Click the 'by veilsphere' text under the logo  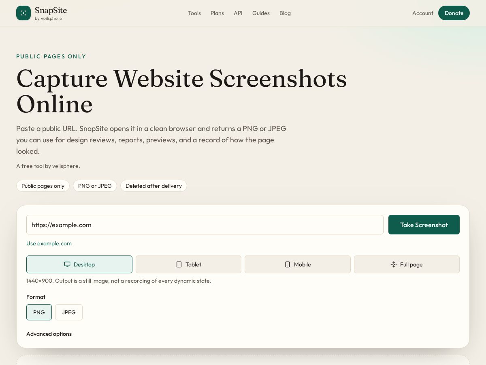pyautogui.click(x=48, y=18)
